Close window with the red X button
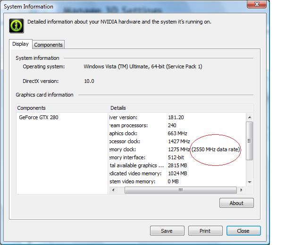The height and width of the screenshot is (245, 302). (257, 4)
